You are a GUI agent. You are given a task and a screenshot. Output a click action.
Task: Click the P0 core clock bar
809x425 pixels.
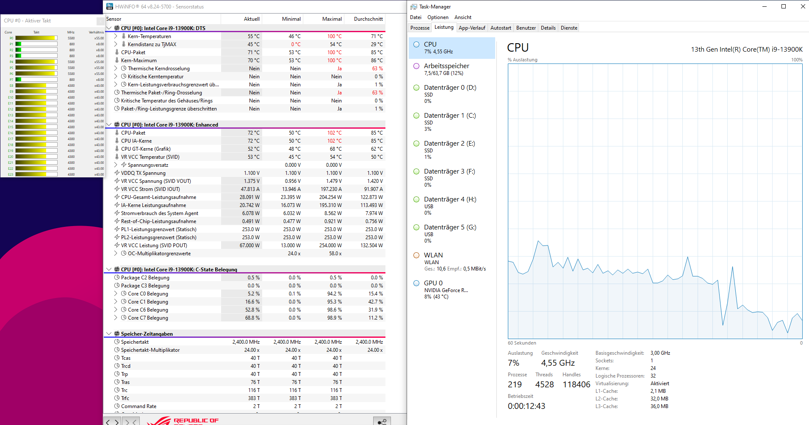pyautogui.click(x=36, y=38)
